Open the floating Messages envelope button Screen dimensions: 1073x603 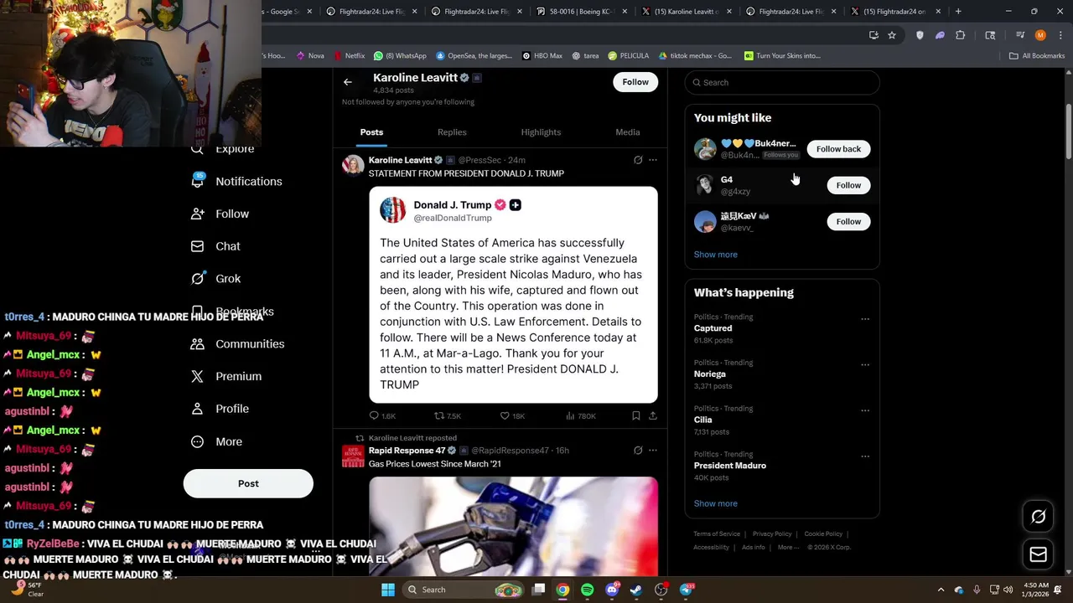(x=1038, y=554)
